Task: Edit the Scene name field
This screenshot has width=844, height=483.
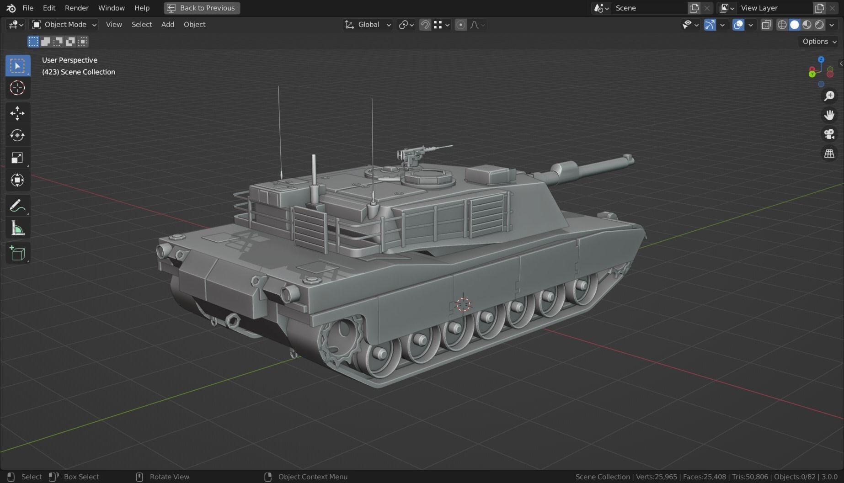Action: (650, 8)
